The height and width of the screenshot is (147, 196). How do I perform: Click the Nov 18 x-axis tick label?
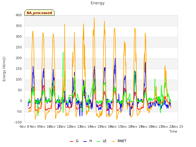tap(126, 126)
